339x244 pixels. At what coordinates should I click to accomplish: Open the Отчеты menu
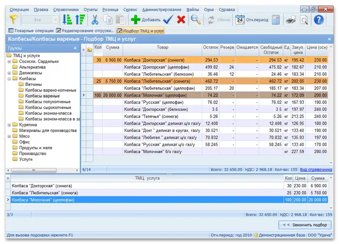click(90, 10)
